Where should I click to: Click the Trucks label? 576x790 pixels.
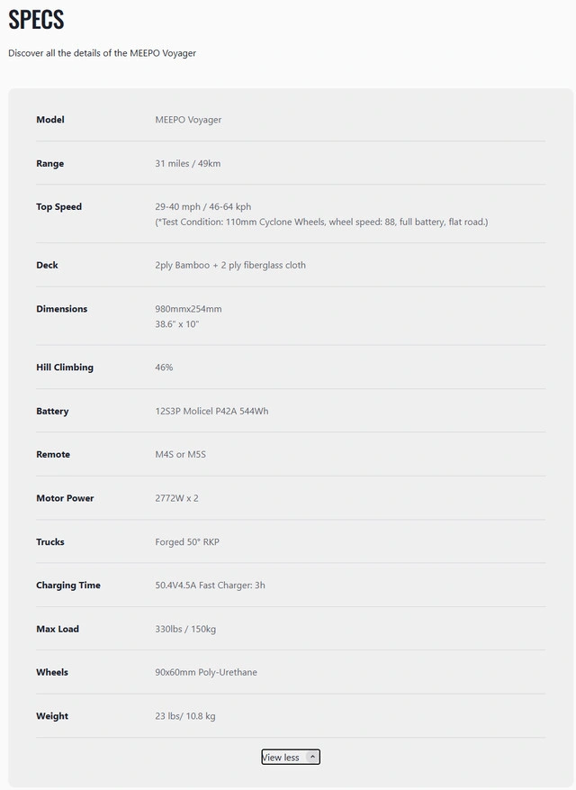click(x=50, y=541)
